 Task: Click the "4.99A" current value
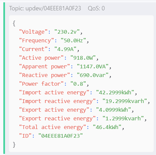point(65,49)
